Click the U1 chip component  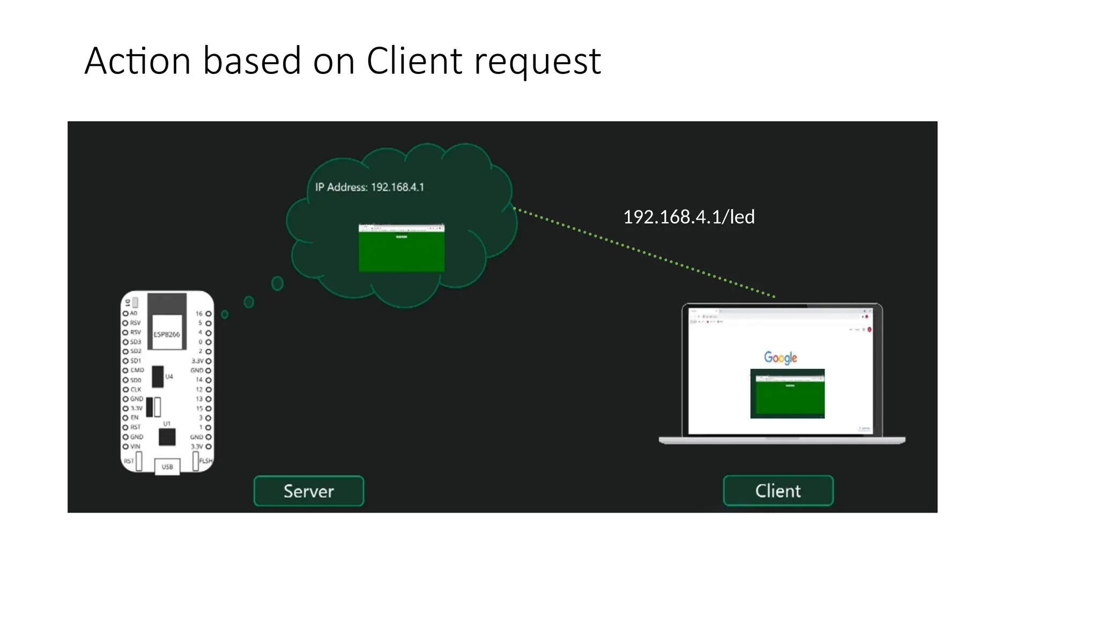coord(167,437)
